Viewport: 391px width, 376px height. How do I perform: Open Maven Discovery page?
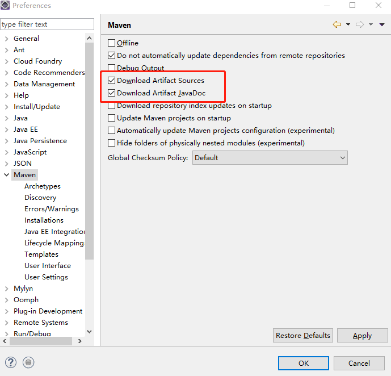pyautogui.click(x=40, y=198)
